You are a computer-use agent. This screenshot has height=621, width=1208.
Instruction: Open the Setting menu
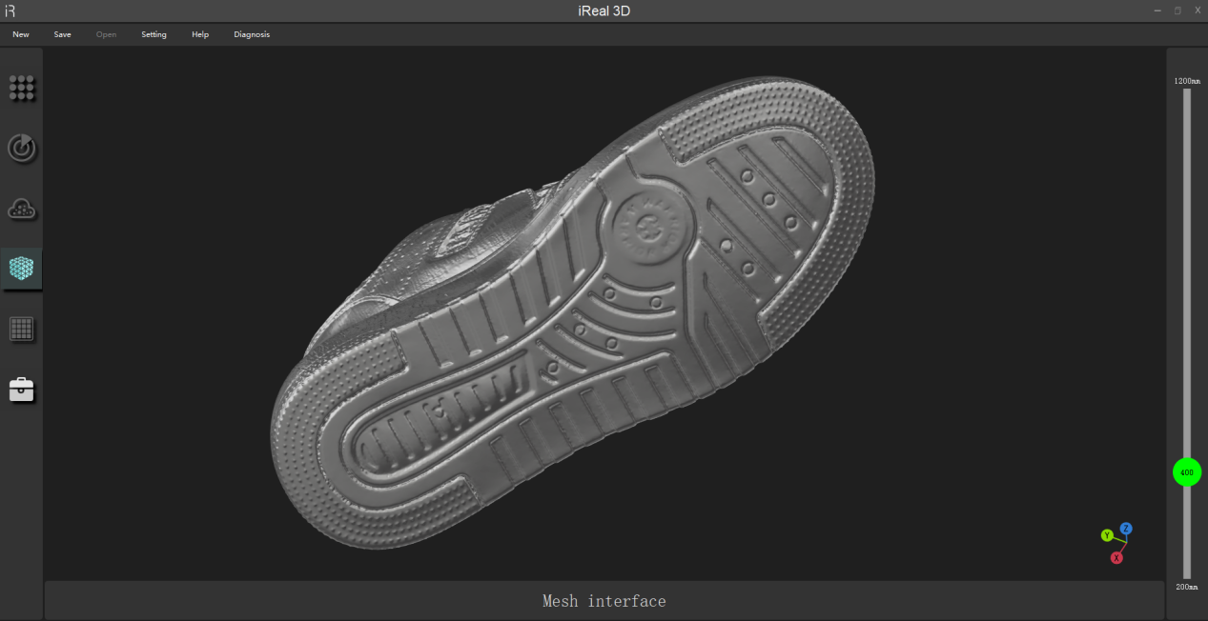[x=154, y=34]
